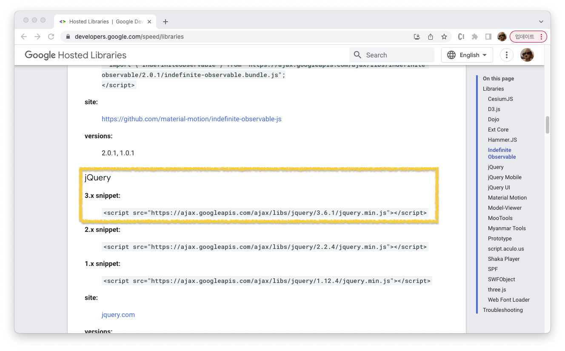
Task: Jump to jQuery in the sidebar
Action: pos(496,167)
